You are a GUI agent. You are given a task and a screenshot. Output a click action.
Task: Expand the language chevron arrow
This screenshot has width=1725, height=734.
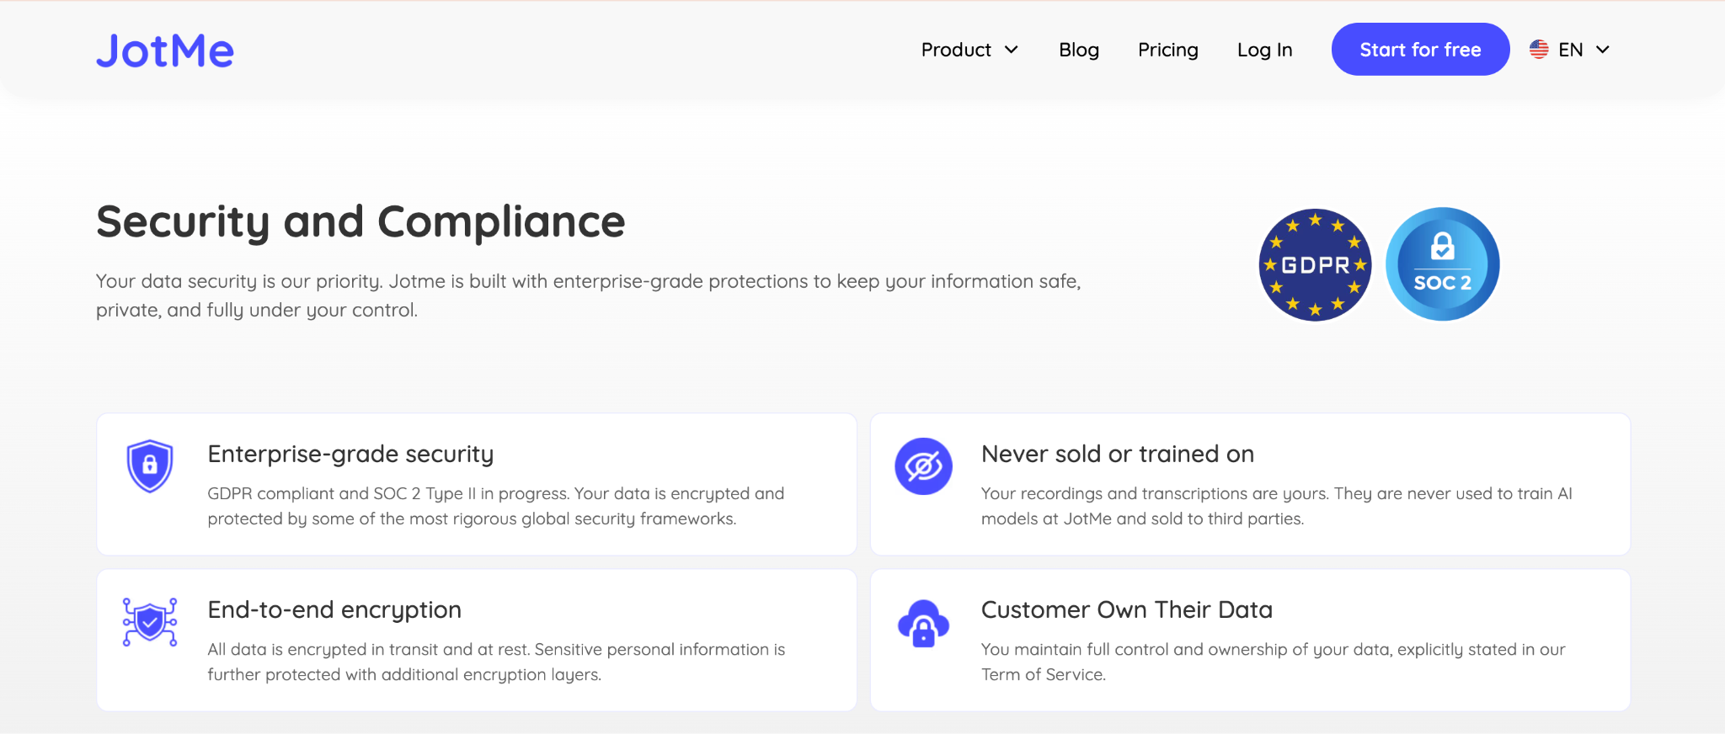point(1603,50)
